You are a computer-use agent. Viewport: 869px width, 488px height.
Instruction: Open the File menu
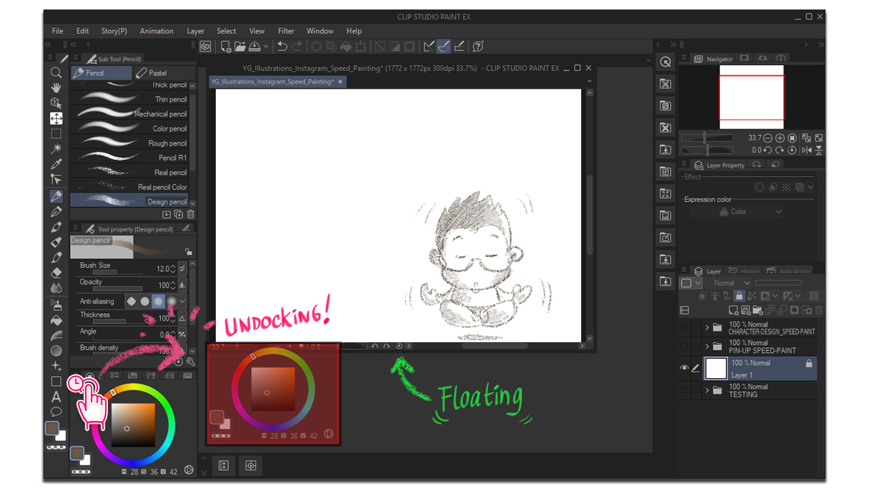[58, 31]
